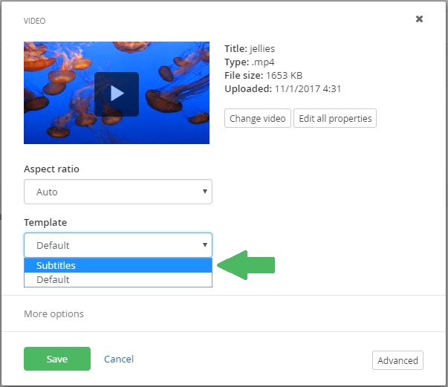Viewport: 448px width, 387px height.
Task: Expand More options section
Action: pyautogui.click(x=53, y=313)
